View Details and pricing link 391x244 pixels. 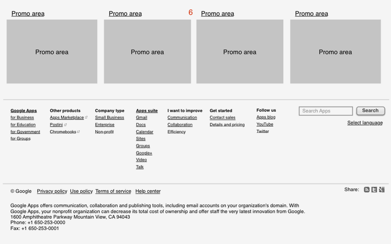227,124
